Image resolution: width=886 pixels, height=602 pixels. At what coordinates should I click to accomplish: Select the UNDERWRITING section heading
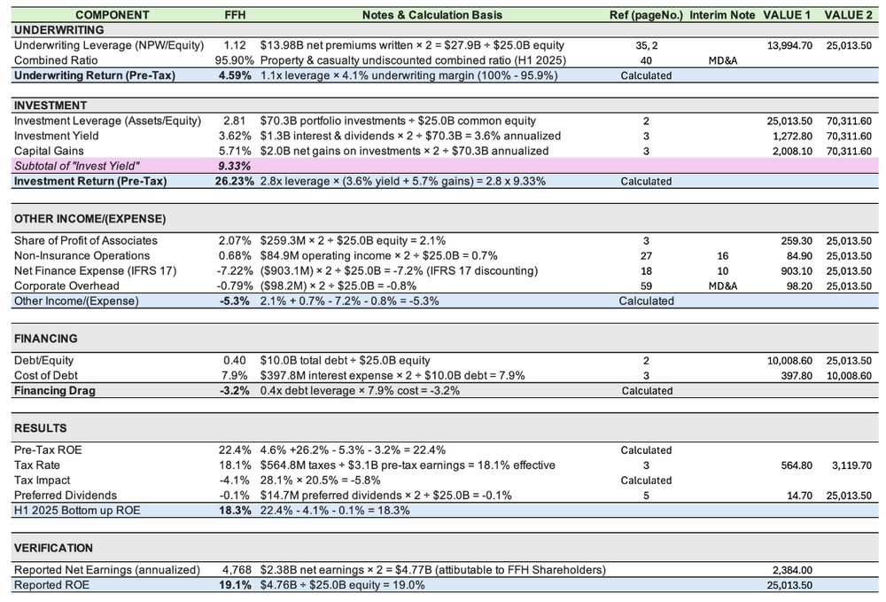(x=58, y=30)
